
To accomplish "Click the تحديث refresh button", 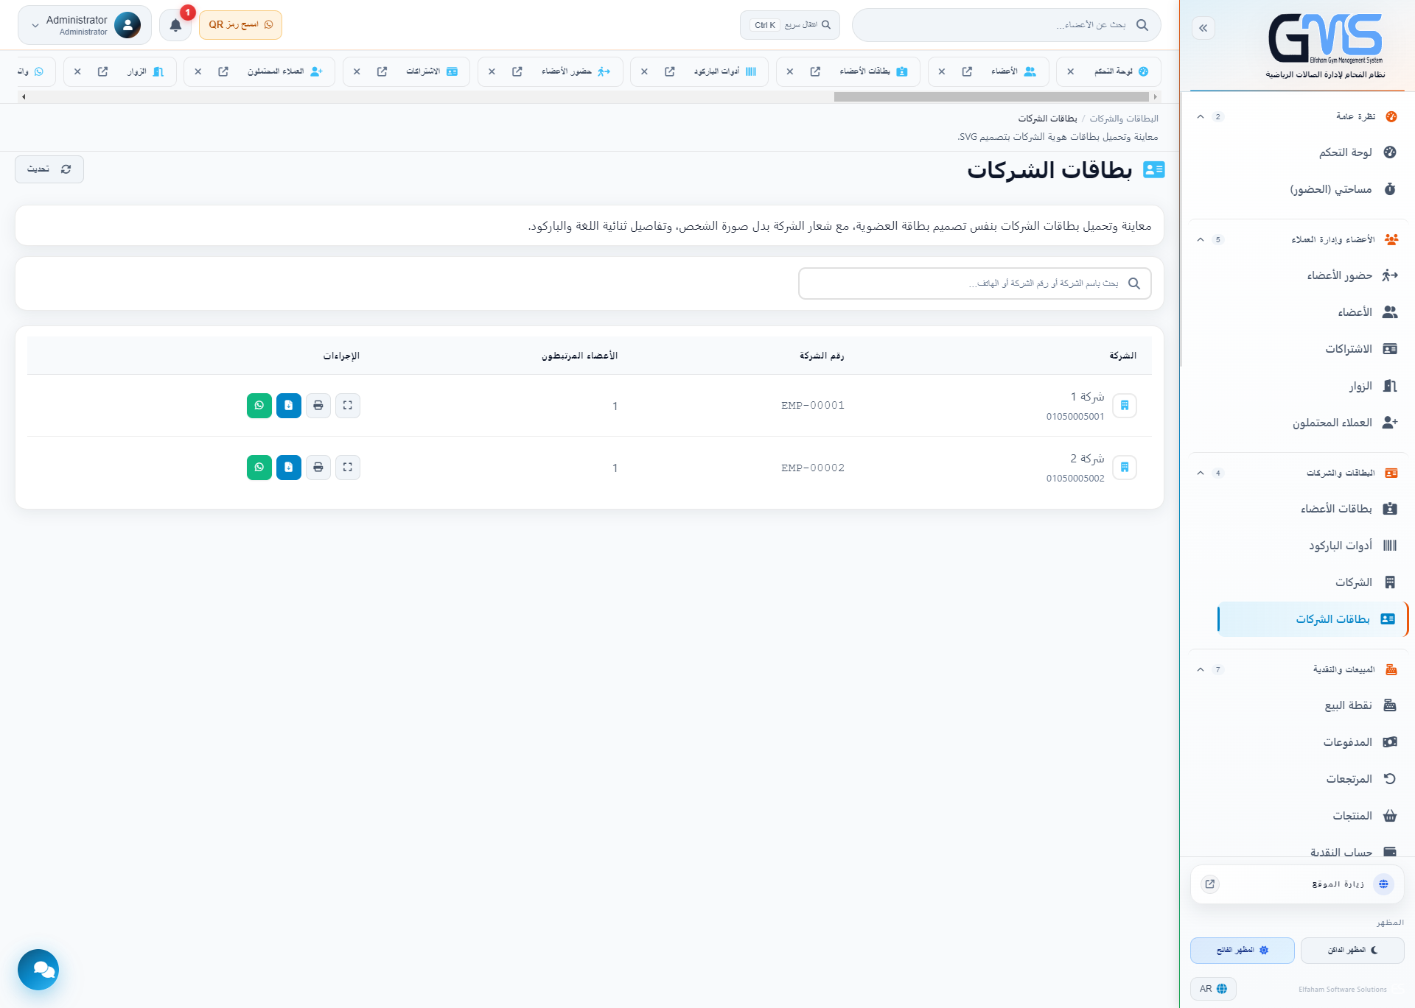I will (x=49, y=169).
